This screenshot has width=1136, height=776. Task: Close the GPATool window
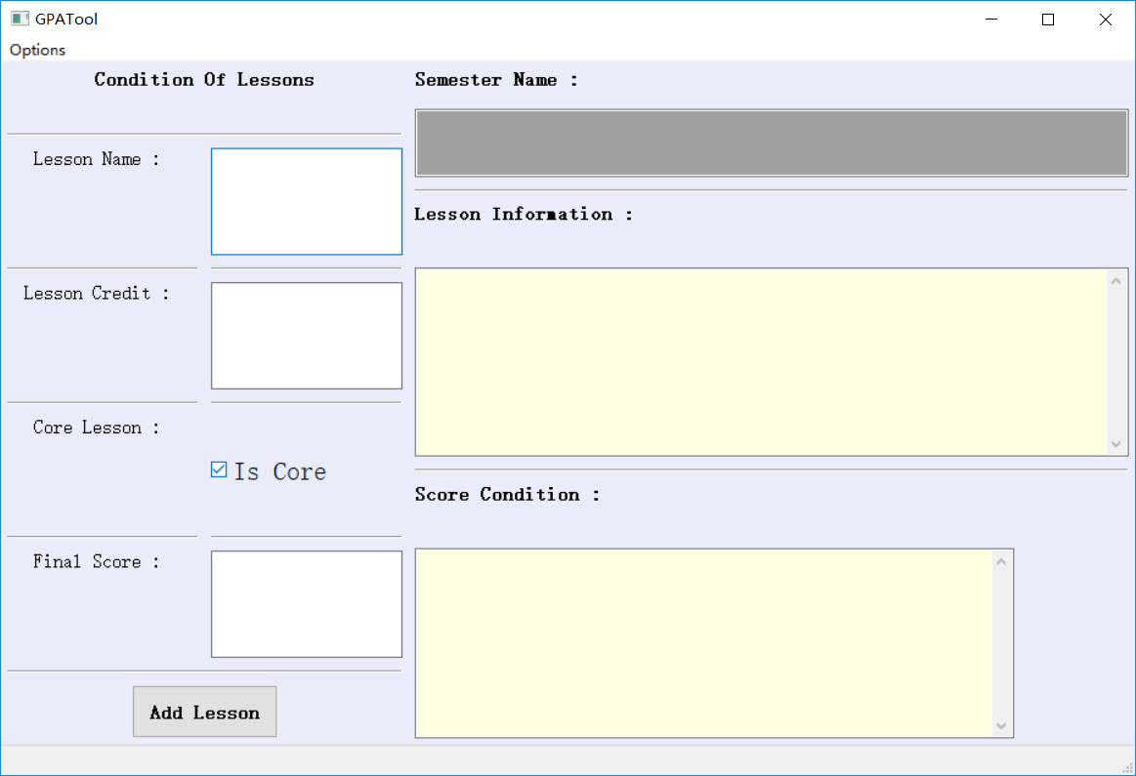1106,20
